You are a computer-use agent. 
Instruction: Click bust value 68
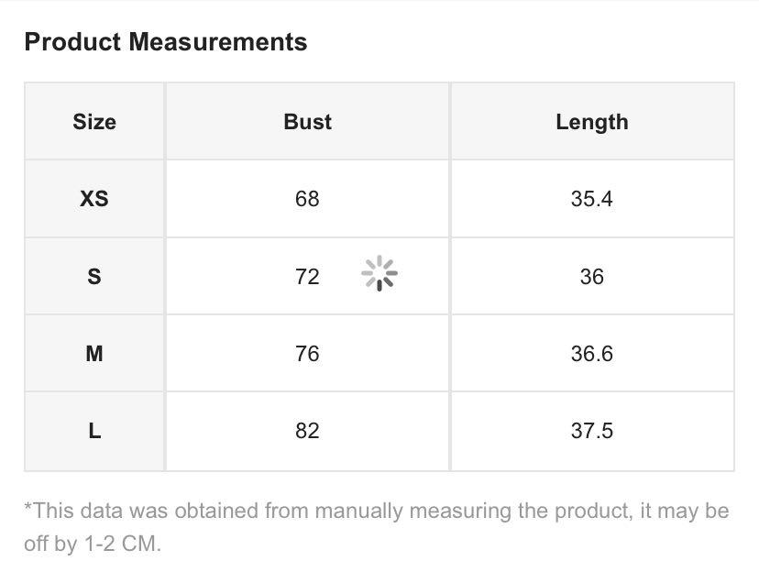tap(307, 199)
